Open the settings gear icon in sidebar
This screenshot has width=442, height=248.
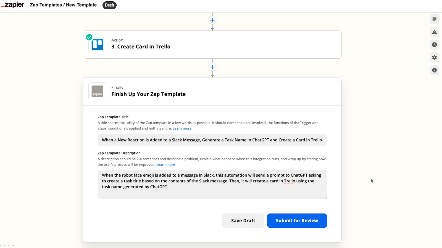pyautogui.click(x=435, y=57)
